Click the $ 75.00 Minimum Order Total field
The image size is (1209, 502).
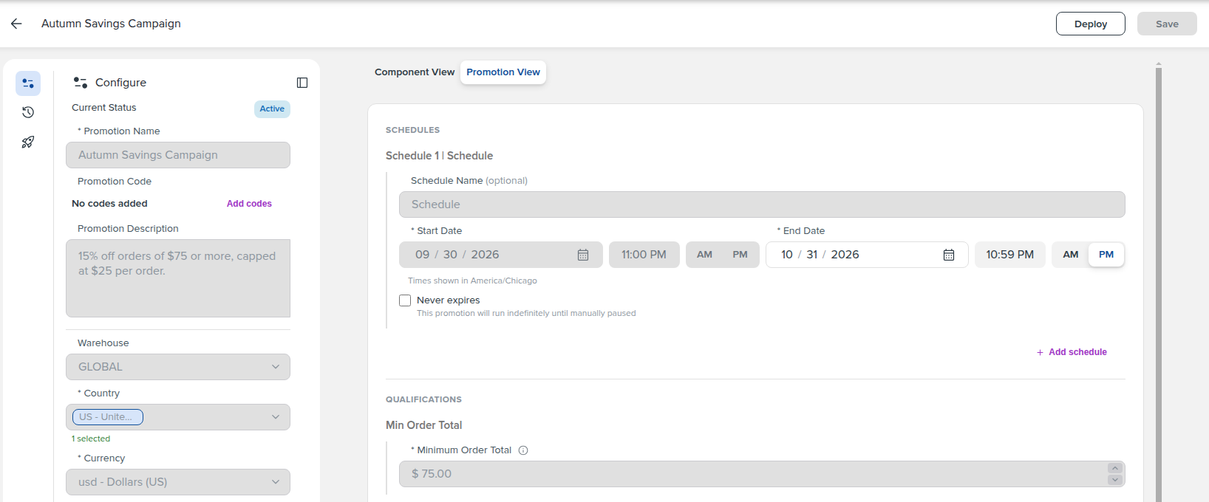[762, 474]
